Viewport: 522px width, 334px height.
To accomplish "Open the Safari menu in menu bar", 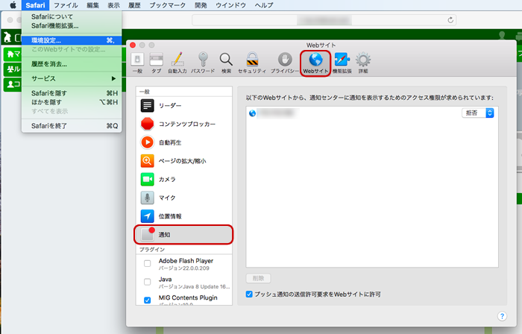I will [x=35, y=5].
